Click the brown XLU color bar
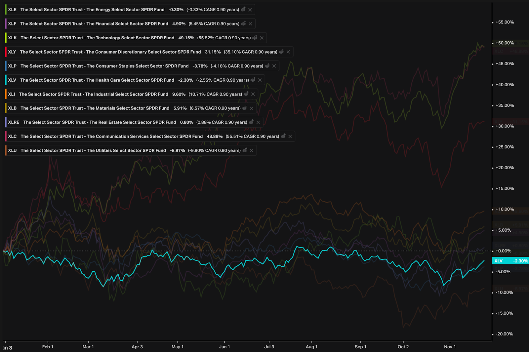Screen dimensions: 529x352 pyautogui.click(x=6, y=150)
